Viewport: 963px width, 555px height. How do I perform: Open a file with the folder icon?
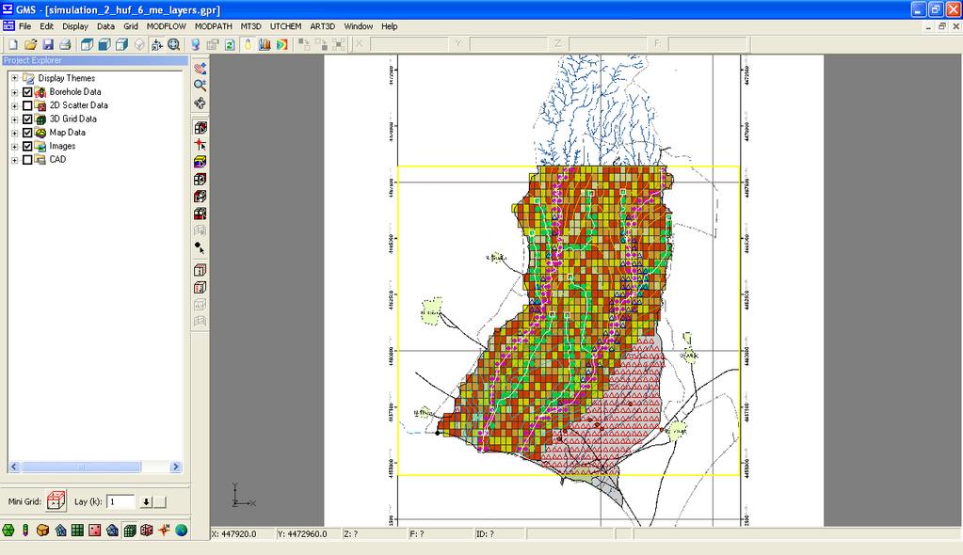tap(30, 44)
